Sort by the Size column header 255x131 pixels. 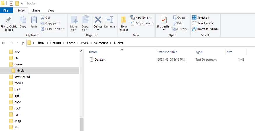tap(229, 52)
